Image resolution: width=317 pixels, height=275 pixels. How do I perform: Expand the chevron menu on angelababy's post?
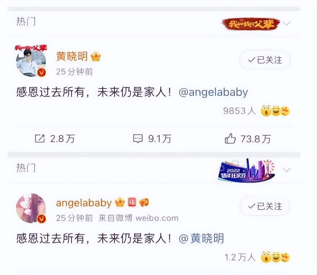(x=286, y=170)
